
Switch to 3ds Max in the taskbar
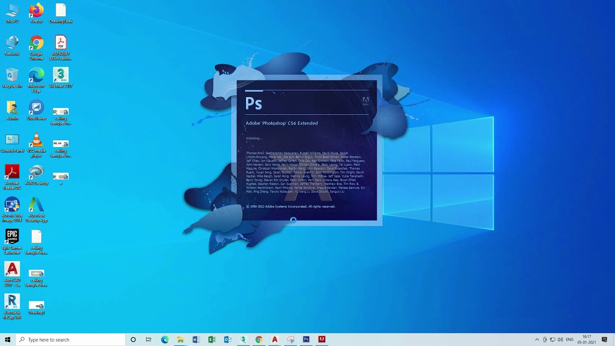pyautogui.click(x=243, y=340)
